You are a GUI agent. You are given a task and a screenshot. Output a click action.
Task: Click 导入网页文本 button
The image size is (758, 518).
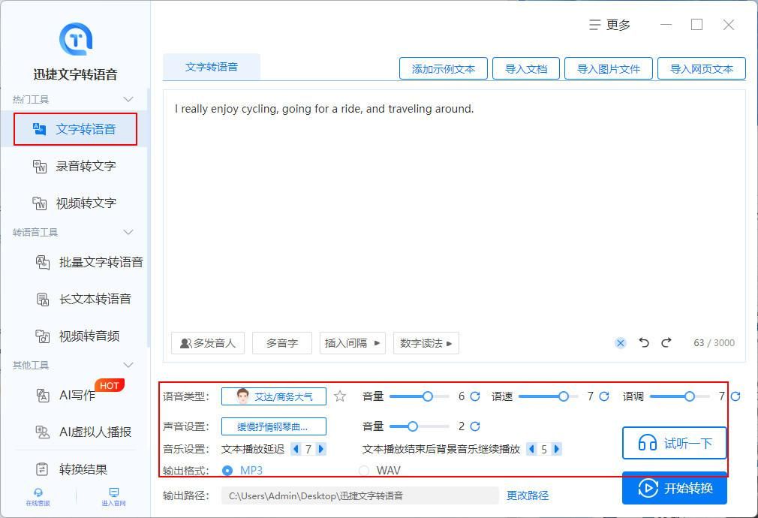702,68
